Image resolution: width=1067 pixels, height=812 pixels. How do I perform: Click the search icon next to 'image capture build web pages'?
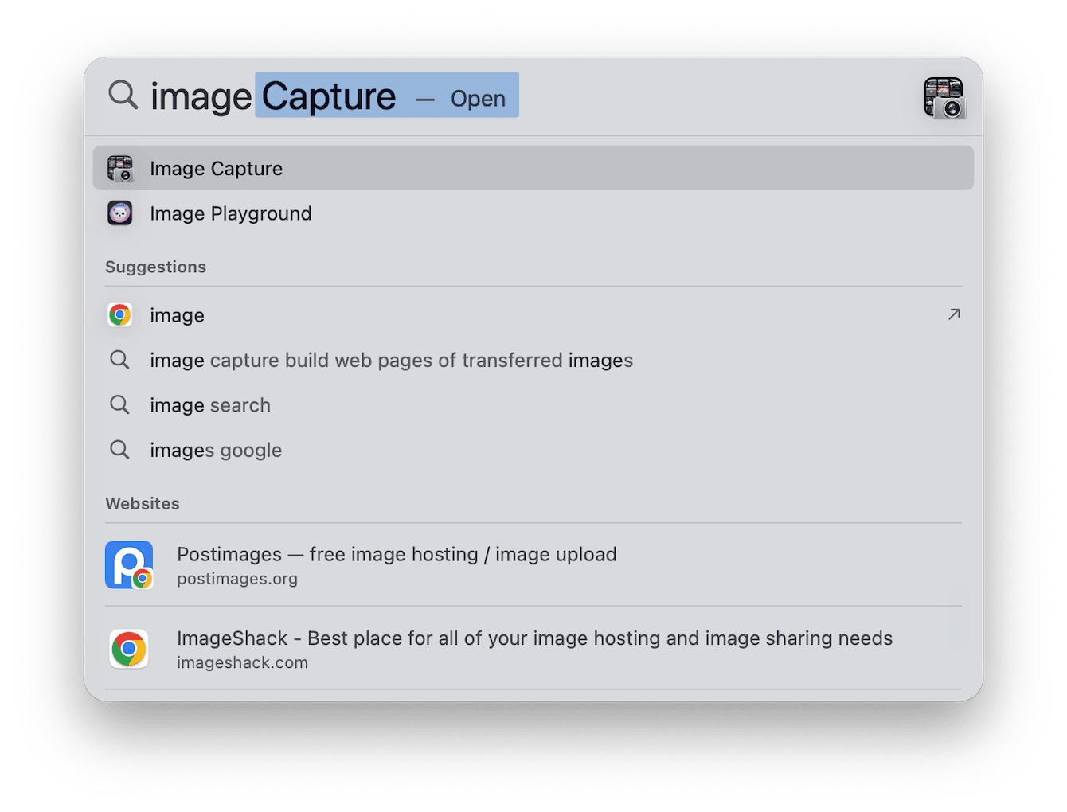click(x=120, y=360)
